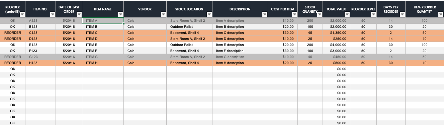The height and width of the screenshot is (125, 444).
Task: Click stock quantity 25 in ITEM H row
Action: pyautogui.click(x=310, y=63)
